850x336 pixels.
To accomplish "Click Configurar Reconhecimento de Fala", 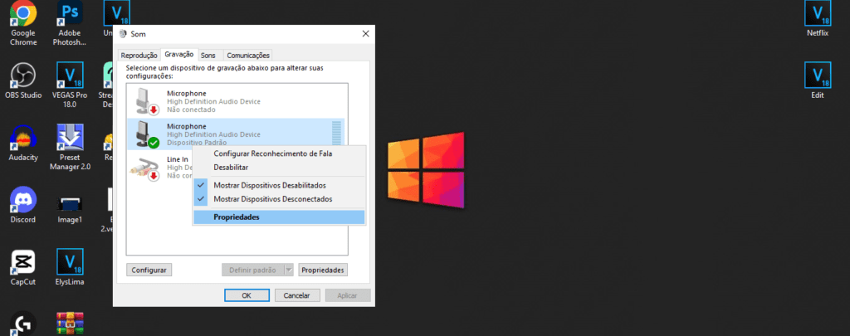I will [278, 153].
